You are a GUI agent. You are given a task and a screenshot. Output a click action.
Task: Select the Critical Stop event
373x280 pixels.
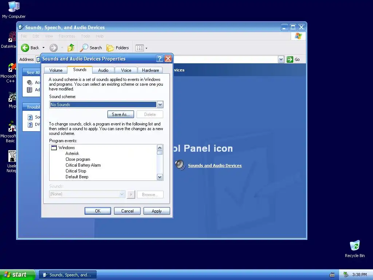pos(76,171)
